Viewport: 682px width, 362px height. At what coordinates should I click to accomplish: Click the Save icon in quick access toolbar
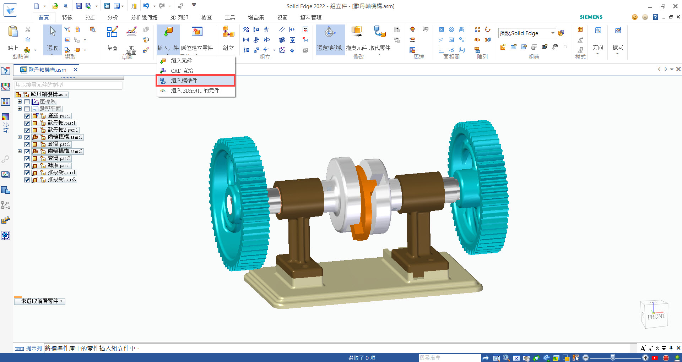79,6
